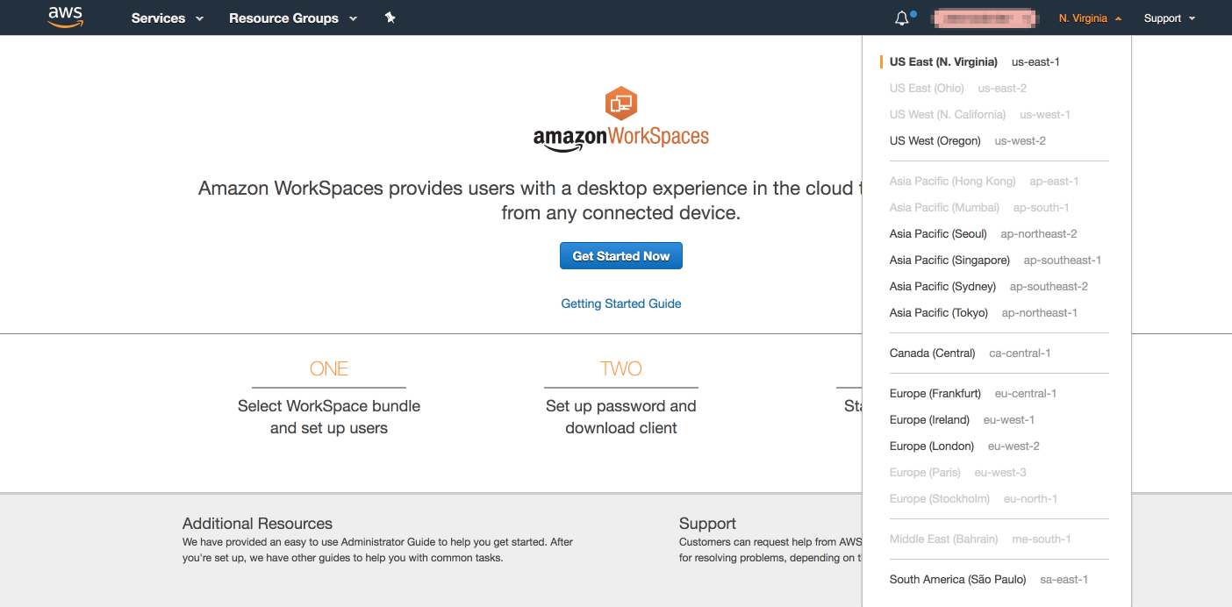Switch to Canada (Central) region
This screenshot has width=1232, height=607.
(932, 353)
